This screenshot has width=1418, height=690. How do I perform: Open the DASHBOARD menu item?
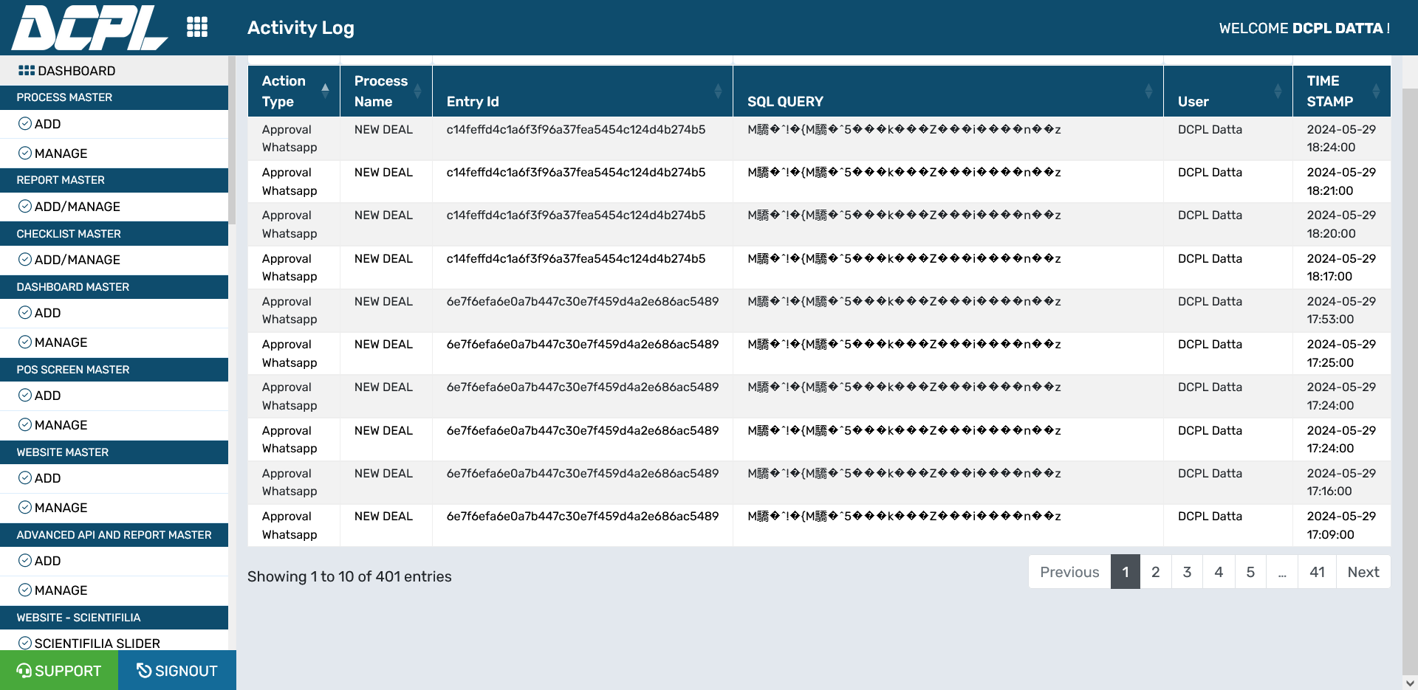114,71
